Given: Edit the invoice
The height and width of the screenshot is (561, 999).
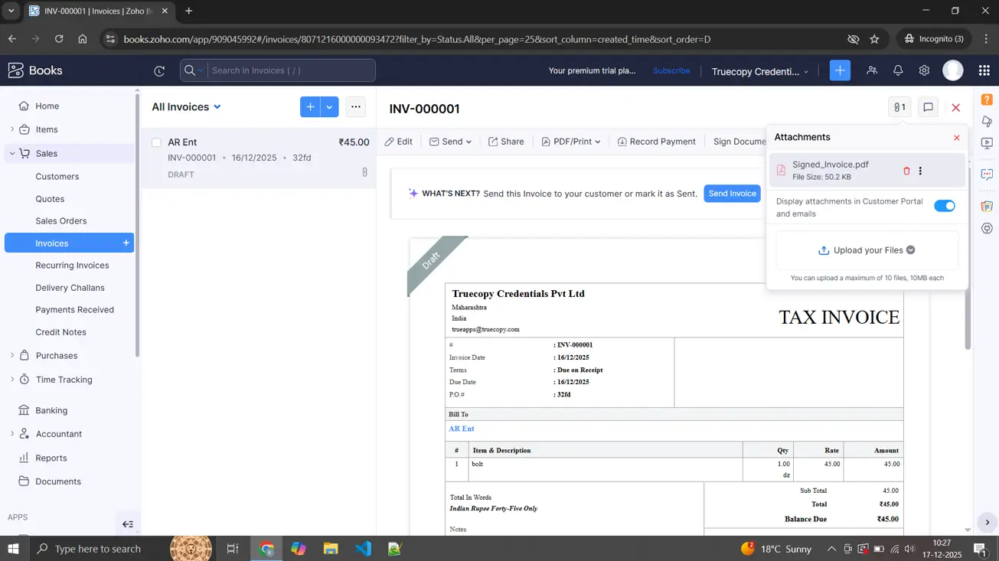Looking at the screenshot, I should (x=399, y=142).
